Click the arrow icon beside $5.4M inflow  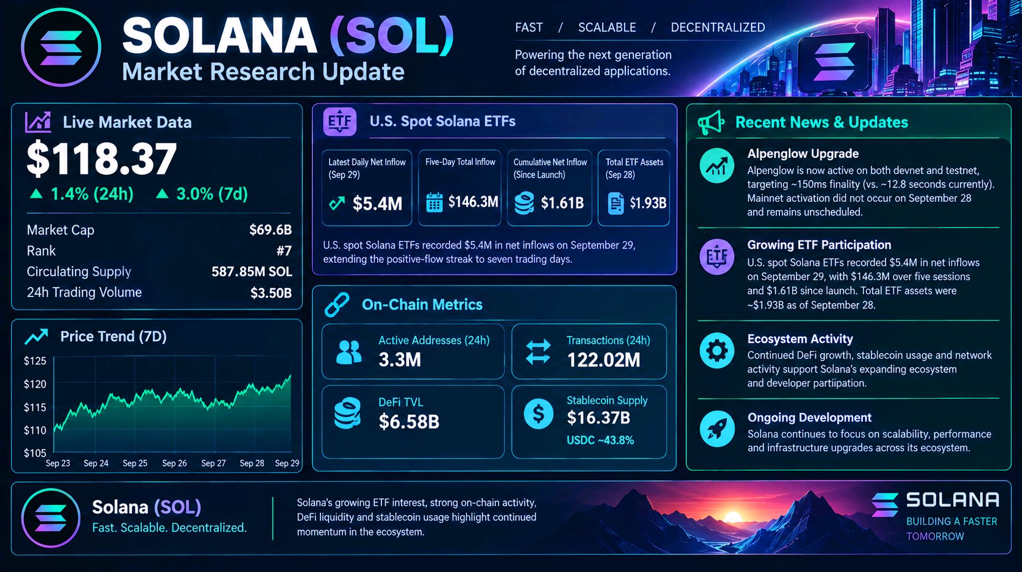336,203
